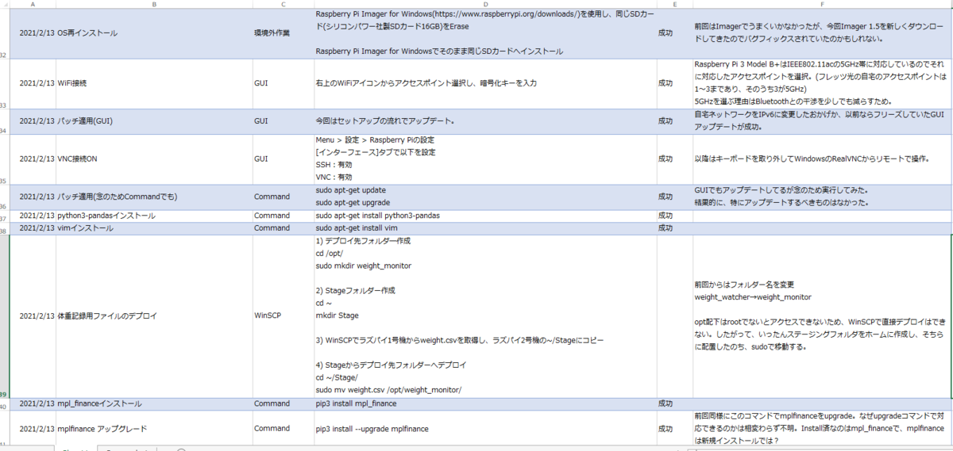
Task: Select the 'WinSCP' cell
Action: tap(283, 316)
